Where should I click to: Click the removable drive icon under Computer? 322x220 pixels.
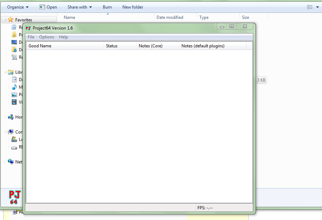pos(14,147)
